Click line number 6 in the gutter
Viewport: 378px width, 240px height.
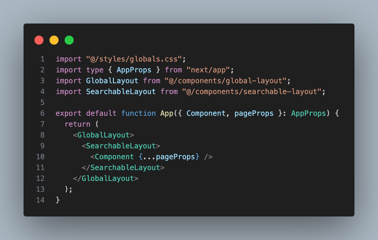point(42,113)
